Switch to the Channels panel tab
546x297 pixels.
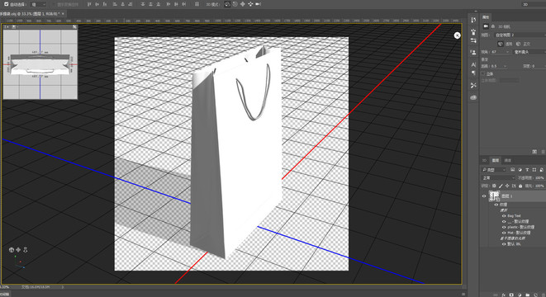508,160
